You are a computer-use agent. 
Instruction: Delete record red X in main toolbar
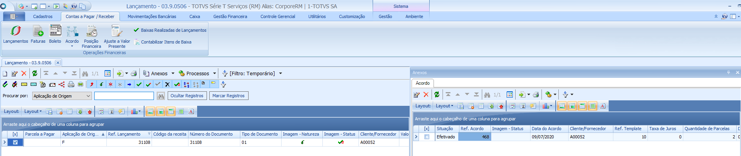(x=24, y=73)
